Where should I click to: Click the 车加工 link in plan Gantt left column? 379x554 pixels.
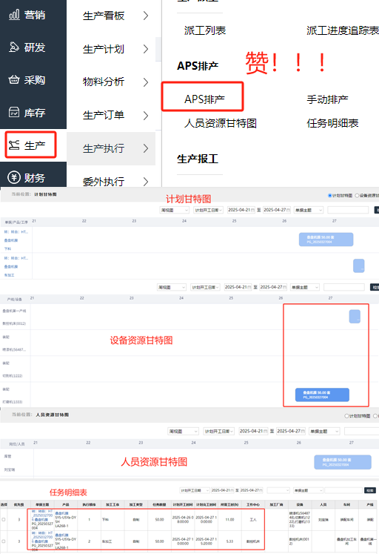pyautogui.click(x=9, y=275)
